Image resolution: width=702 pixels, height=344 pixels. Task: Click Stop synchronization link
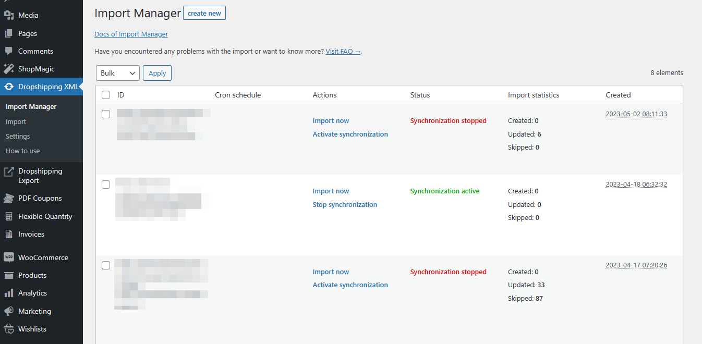345,204
